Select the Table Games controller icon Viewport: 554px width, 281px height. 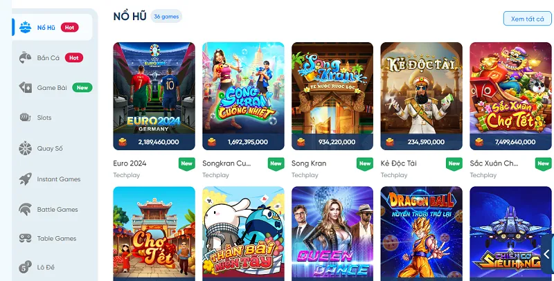point(25,238)
